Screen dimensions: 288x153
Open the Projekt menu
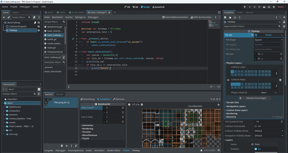pos(14,7)
